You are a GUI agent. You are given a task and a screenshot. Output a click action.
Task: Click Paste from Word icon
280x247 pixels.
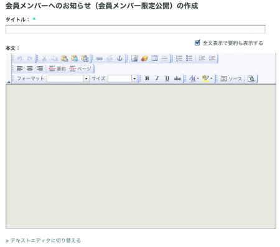85,58
